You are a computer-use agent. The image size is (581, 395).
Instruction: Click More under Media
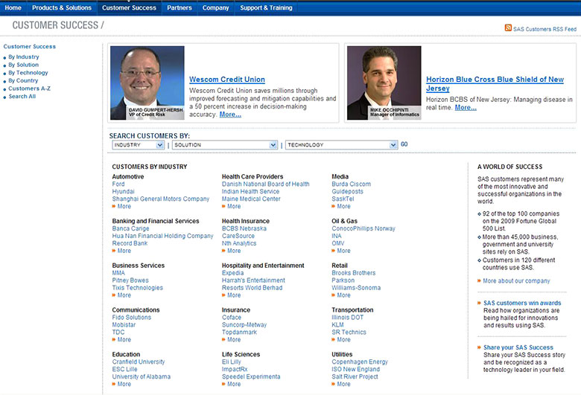[x=343, y=206]
